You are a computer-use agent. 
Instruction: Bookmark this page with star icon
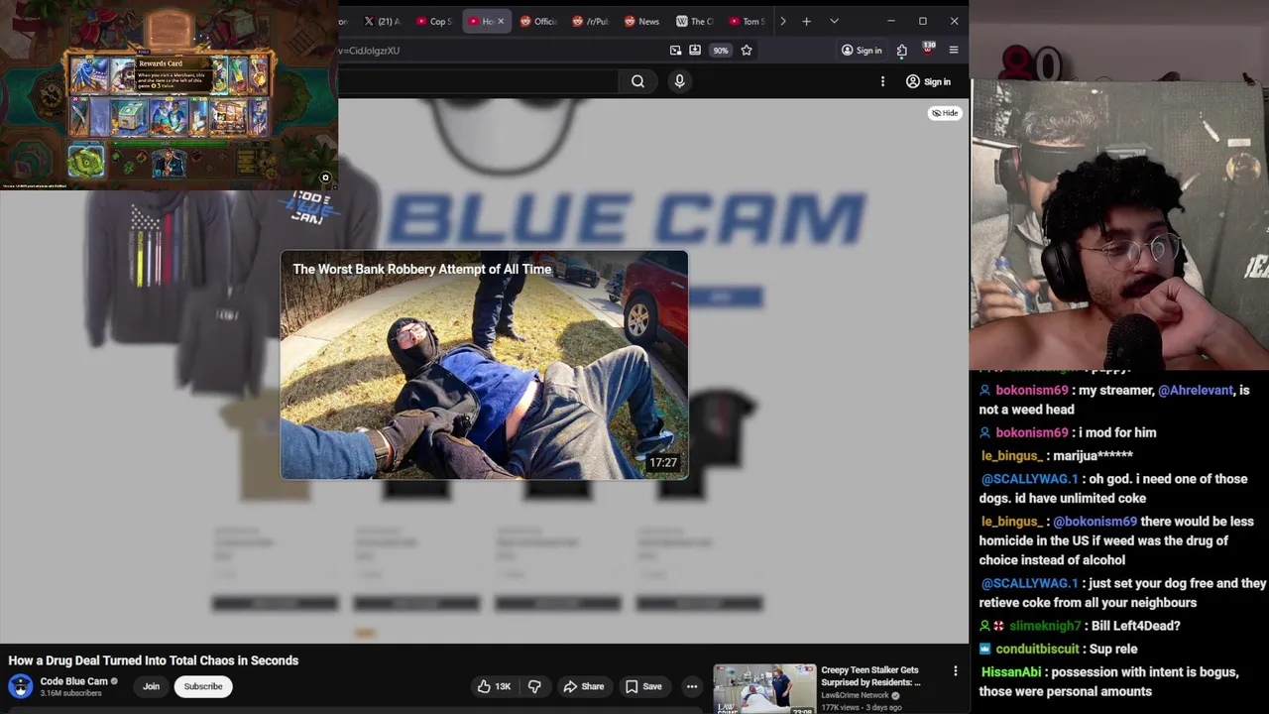pyautogui.click(x=747, y=51)
